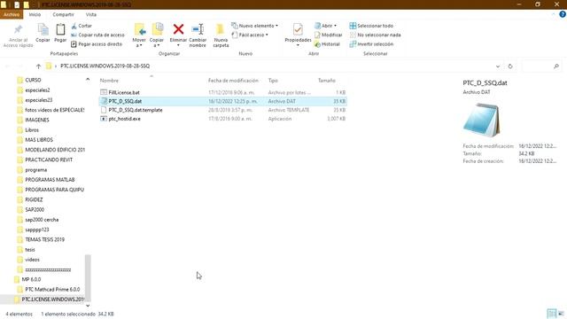Sort by the Nombre column header
This screenshot has height=319, width=567.
tap(109, 81)
